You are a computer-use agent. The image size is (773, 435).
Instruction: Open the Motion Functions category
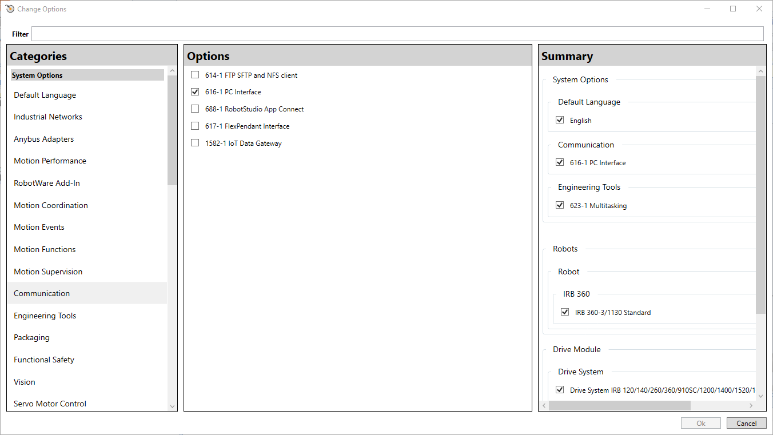[87, 249]
